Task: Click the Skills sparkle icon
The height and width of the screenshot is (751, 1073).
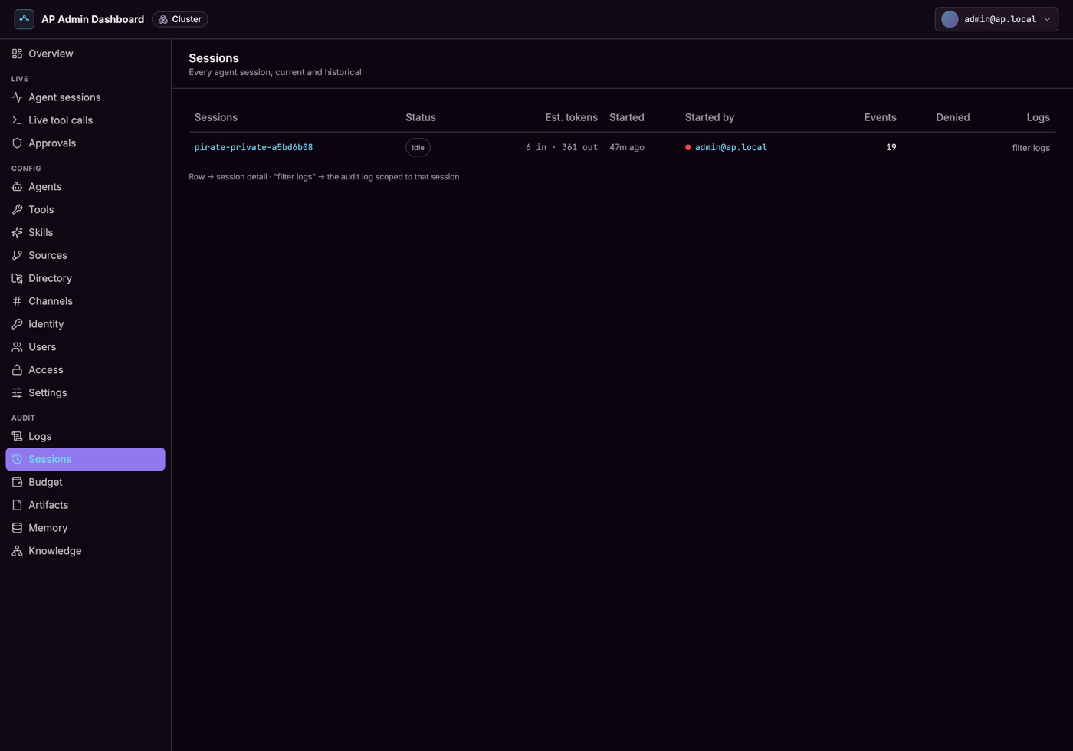Action: (17, 233)
